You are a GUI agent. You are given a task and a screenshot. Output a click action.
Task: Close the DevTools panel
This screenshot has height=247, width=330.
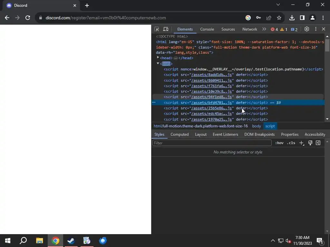[324, 29]
